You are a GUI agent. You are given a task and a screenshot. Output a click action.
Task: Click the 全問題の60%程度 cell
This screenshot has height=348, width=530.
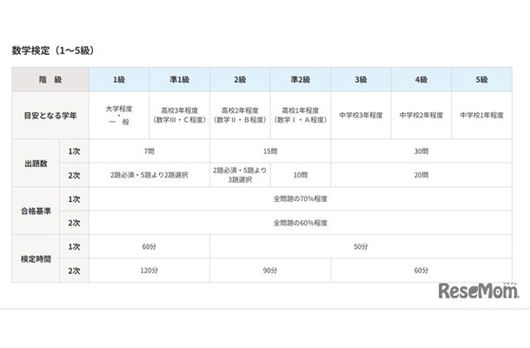[300, 223]
